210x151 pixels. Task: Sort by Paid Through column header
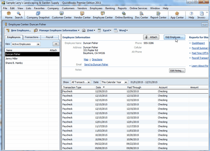point(142,87)
